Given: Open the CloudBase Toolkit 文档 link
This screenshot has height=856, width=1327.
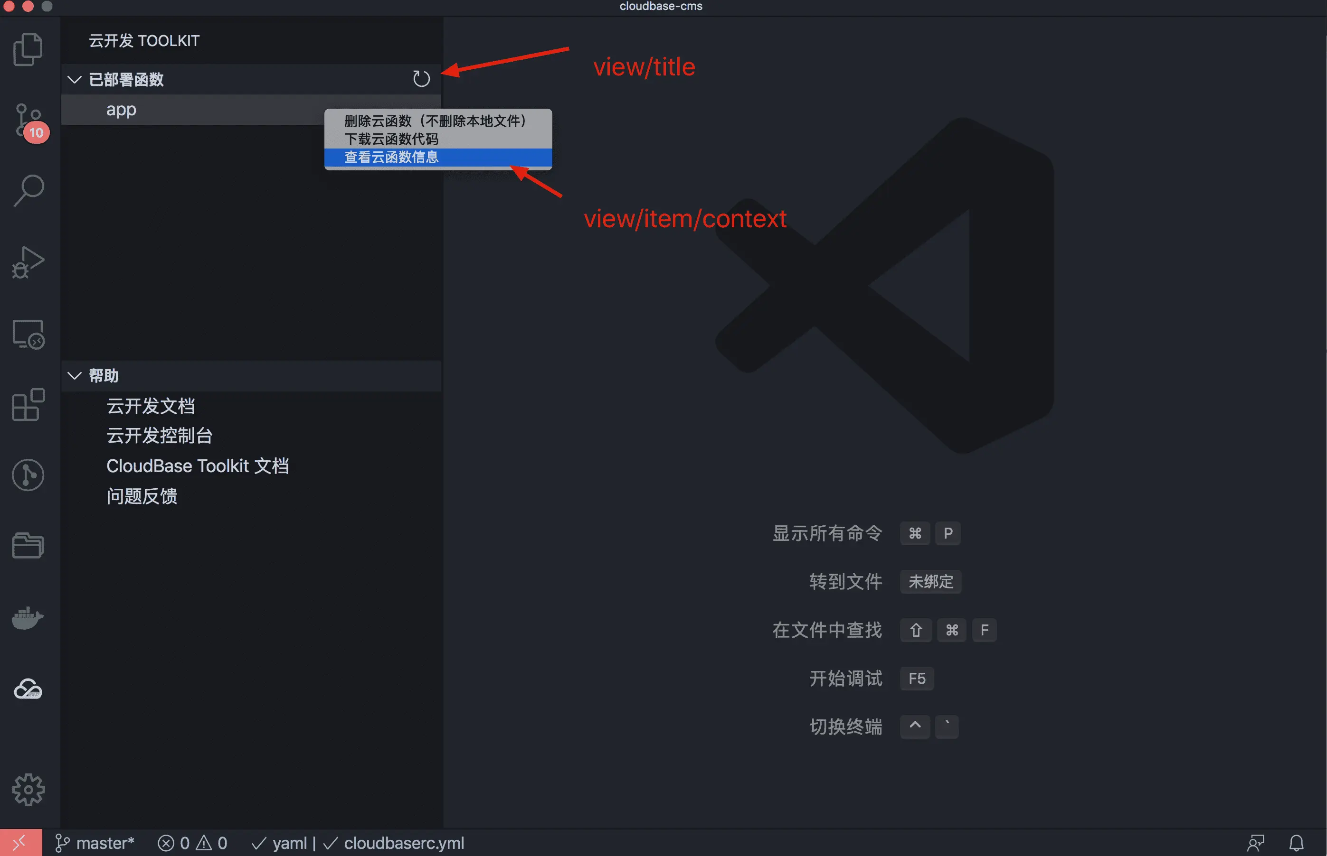Looking at the screenshot, I should (x=198, y=466).
